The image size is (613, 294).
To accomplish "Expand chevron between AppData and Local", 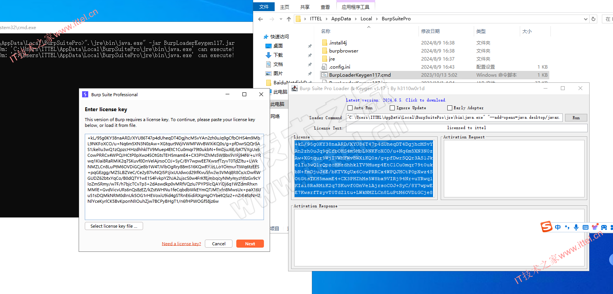I will (x=356, y=19).
